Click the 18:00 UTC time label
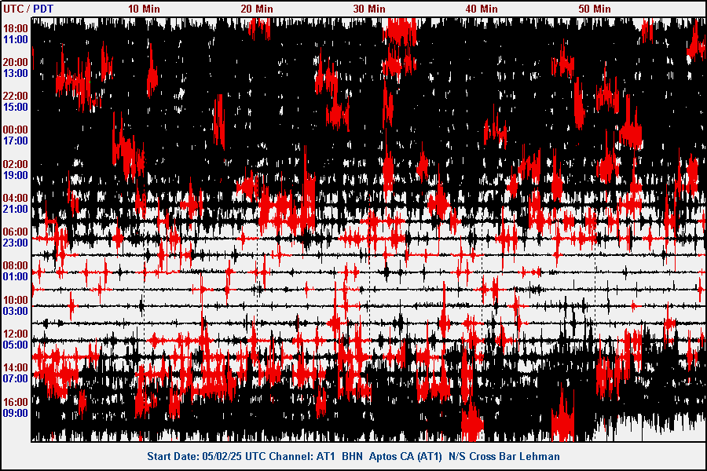 pyautogui.click(x=16, y=28)
